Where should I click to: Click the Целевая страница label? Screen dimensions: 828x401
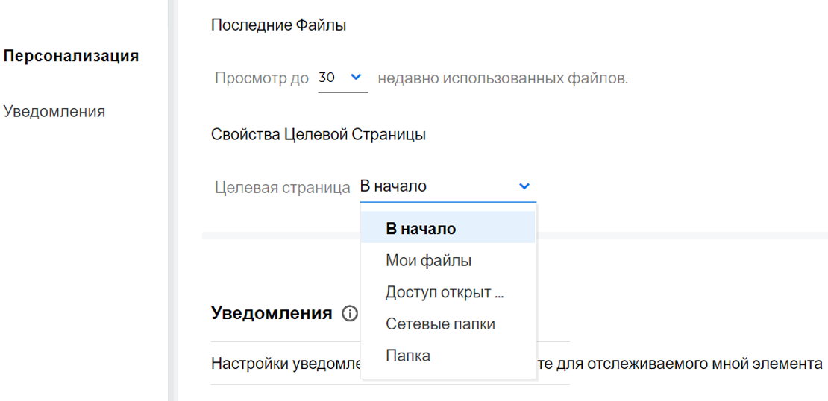(x=282, y=187)
